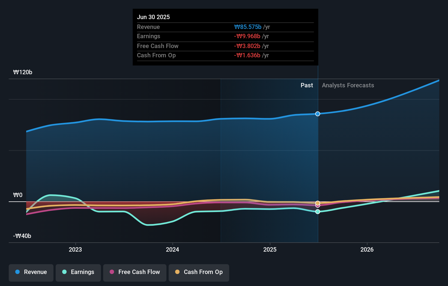The width and height of the screenshot is (448, 286).
Task: Click the Revenue legend dot icon
Action: pos(17,272)
